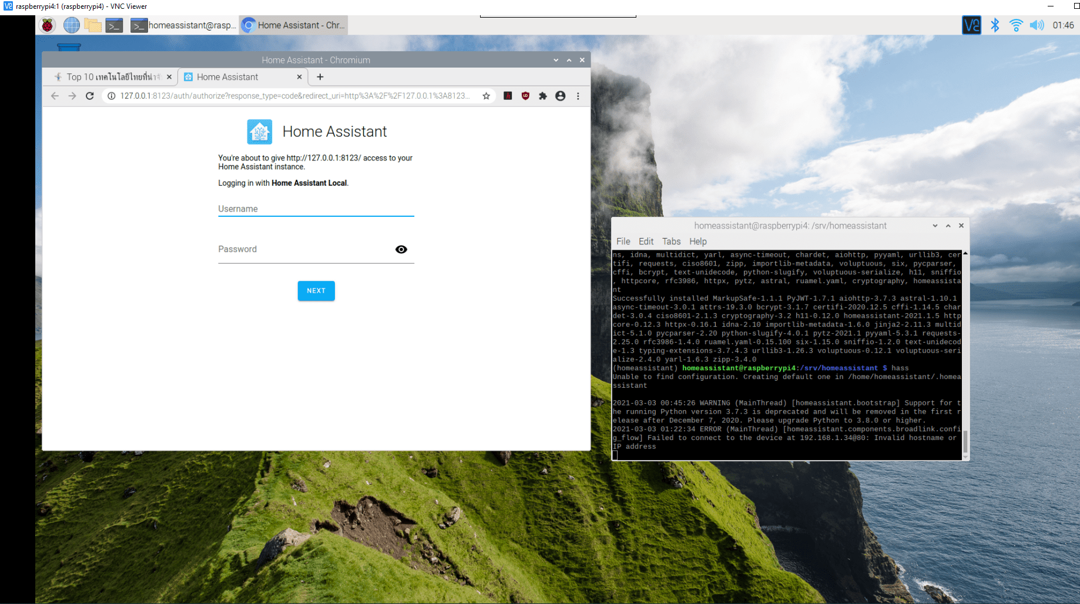This screenshot has height=604, width=1080.
Task: Open the VNC Server tray icon
Action: [x=971, y=25]
